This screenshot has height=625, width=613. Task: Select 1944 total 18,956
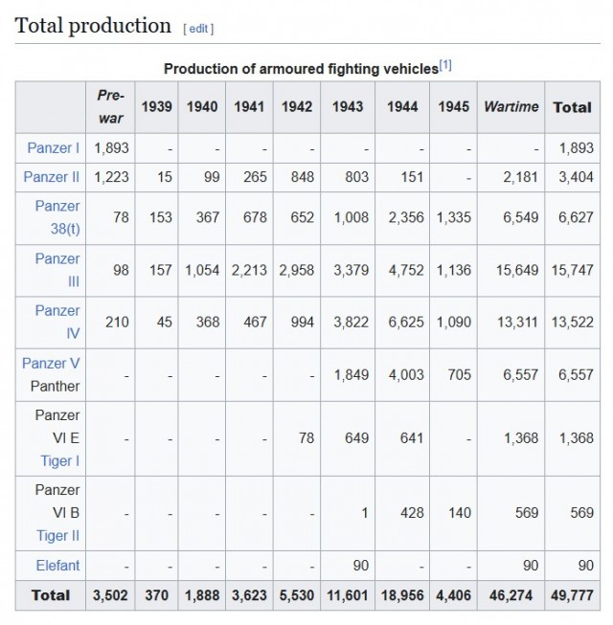[402, 595]
